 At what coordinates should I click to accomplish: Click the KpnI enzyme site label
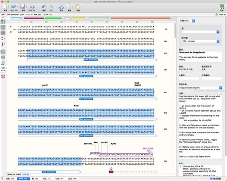pos(113,144)
